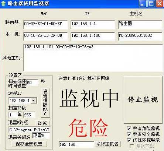Click the hostname lookup IP field 192.168.

coord(76,144)
